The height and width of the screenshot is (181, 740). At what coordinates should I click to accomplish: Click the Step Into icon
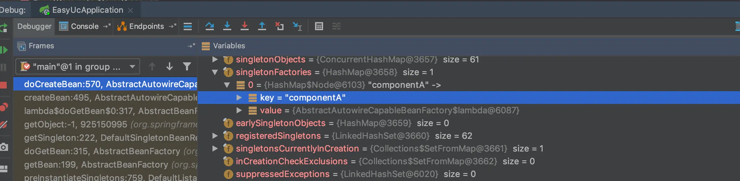pos(227,26)
